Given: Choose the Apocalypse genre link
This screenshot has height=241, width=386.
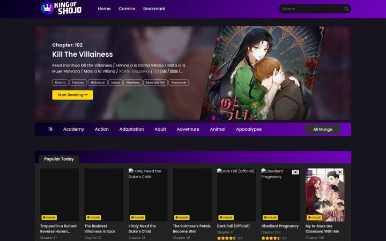Looking at the screenshot, I should pos(249,130).
